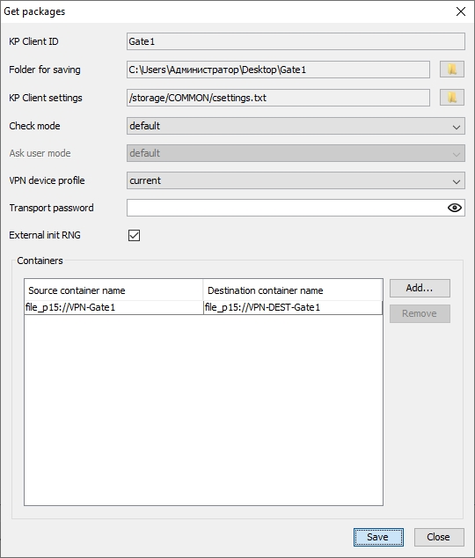The image size is (475, 558).
Task: Open the VPN device profile dropdown
Action: pos(296,180)
